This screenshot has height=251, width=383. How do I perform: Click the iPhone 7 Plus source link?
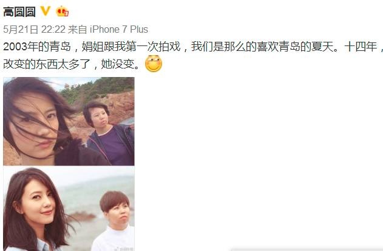tap(119, 30)
